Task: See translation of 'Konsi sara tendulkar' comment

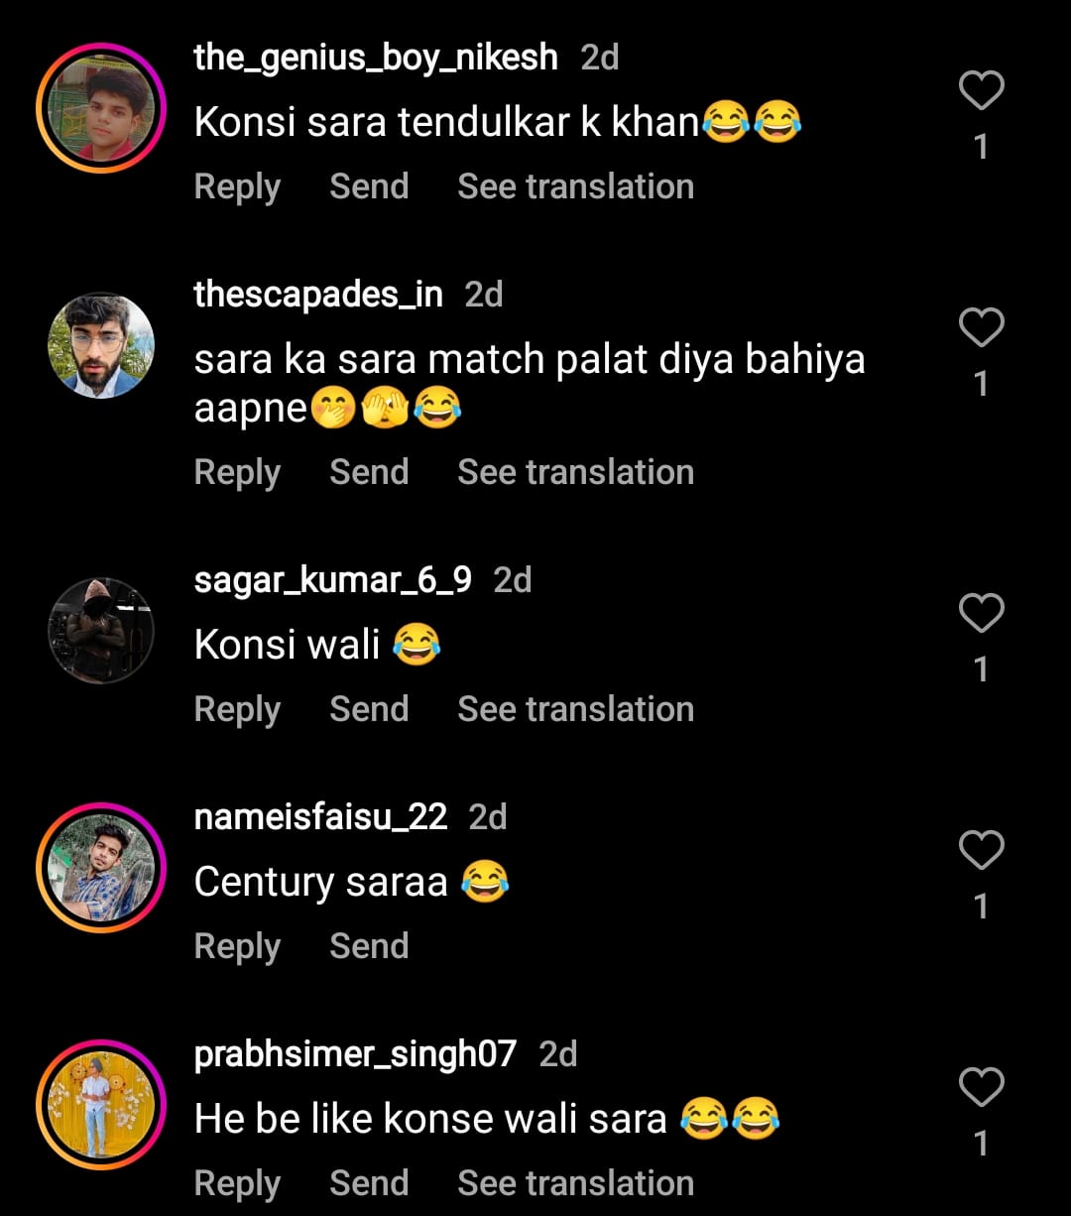Action: coord(575,186)
